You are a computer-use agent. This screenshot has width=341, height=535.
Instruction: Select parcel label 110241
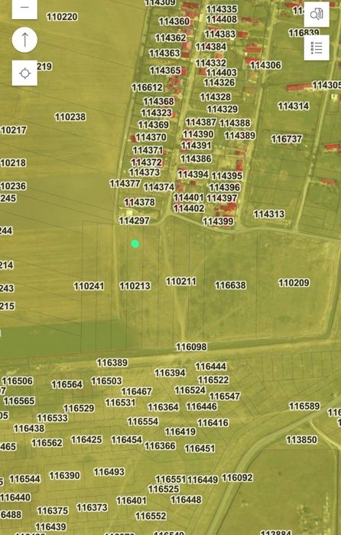click(x=89, y=286)
